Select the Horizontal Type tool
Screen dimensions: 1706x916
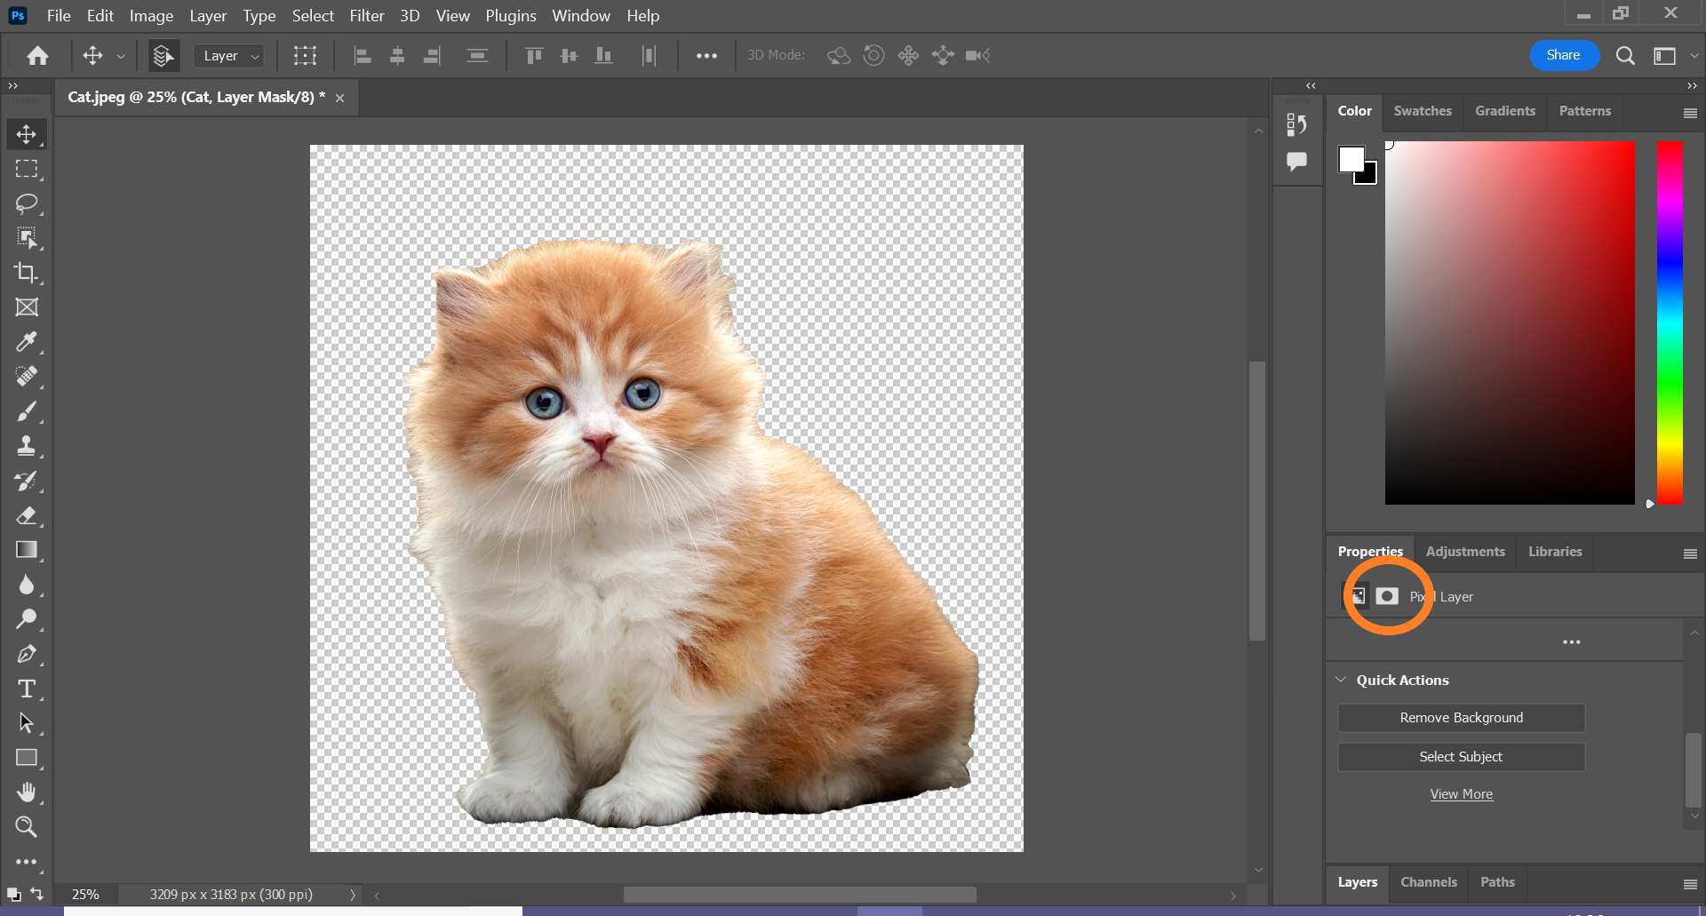[x=27, y=689]
